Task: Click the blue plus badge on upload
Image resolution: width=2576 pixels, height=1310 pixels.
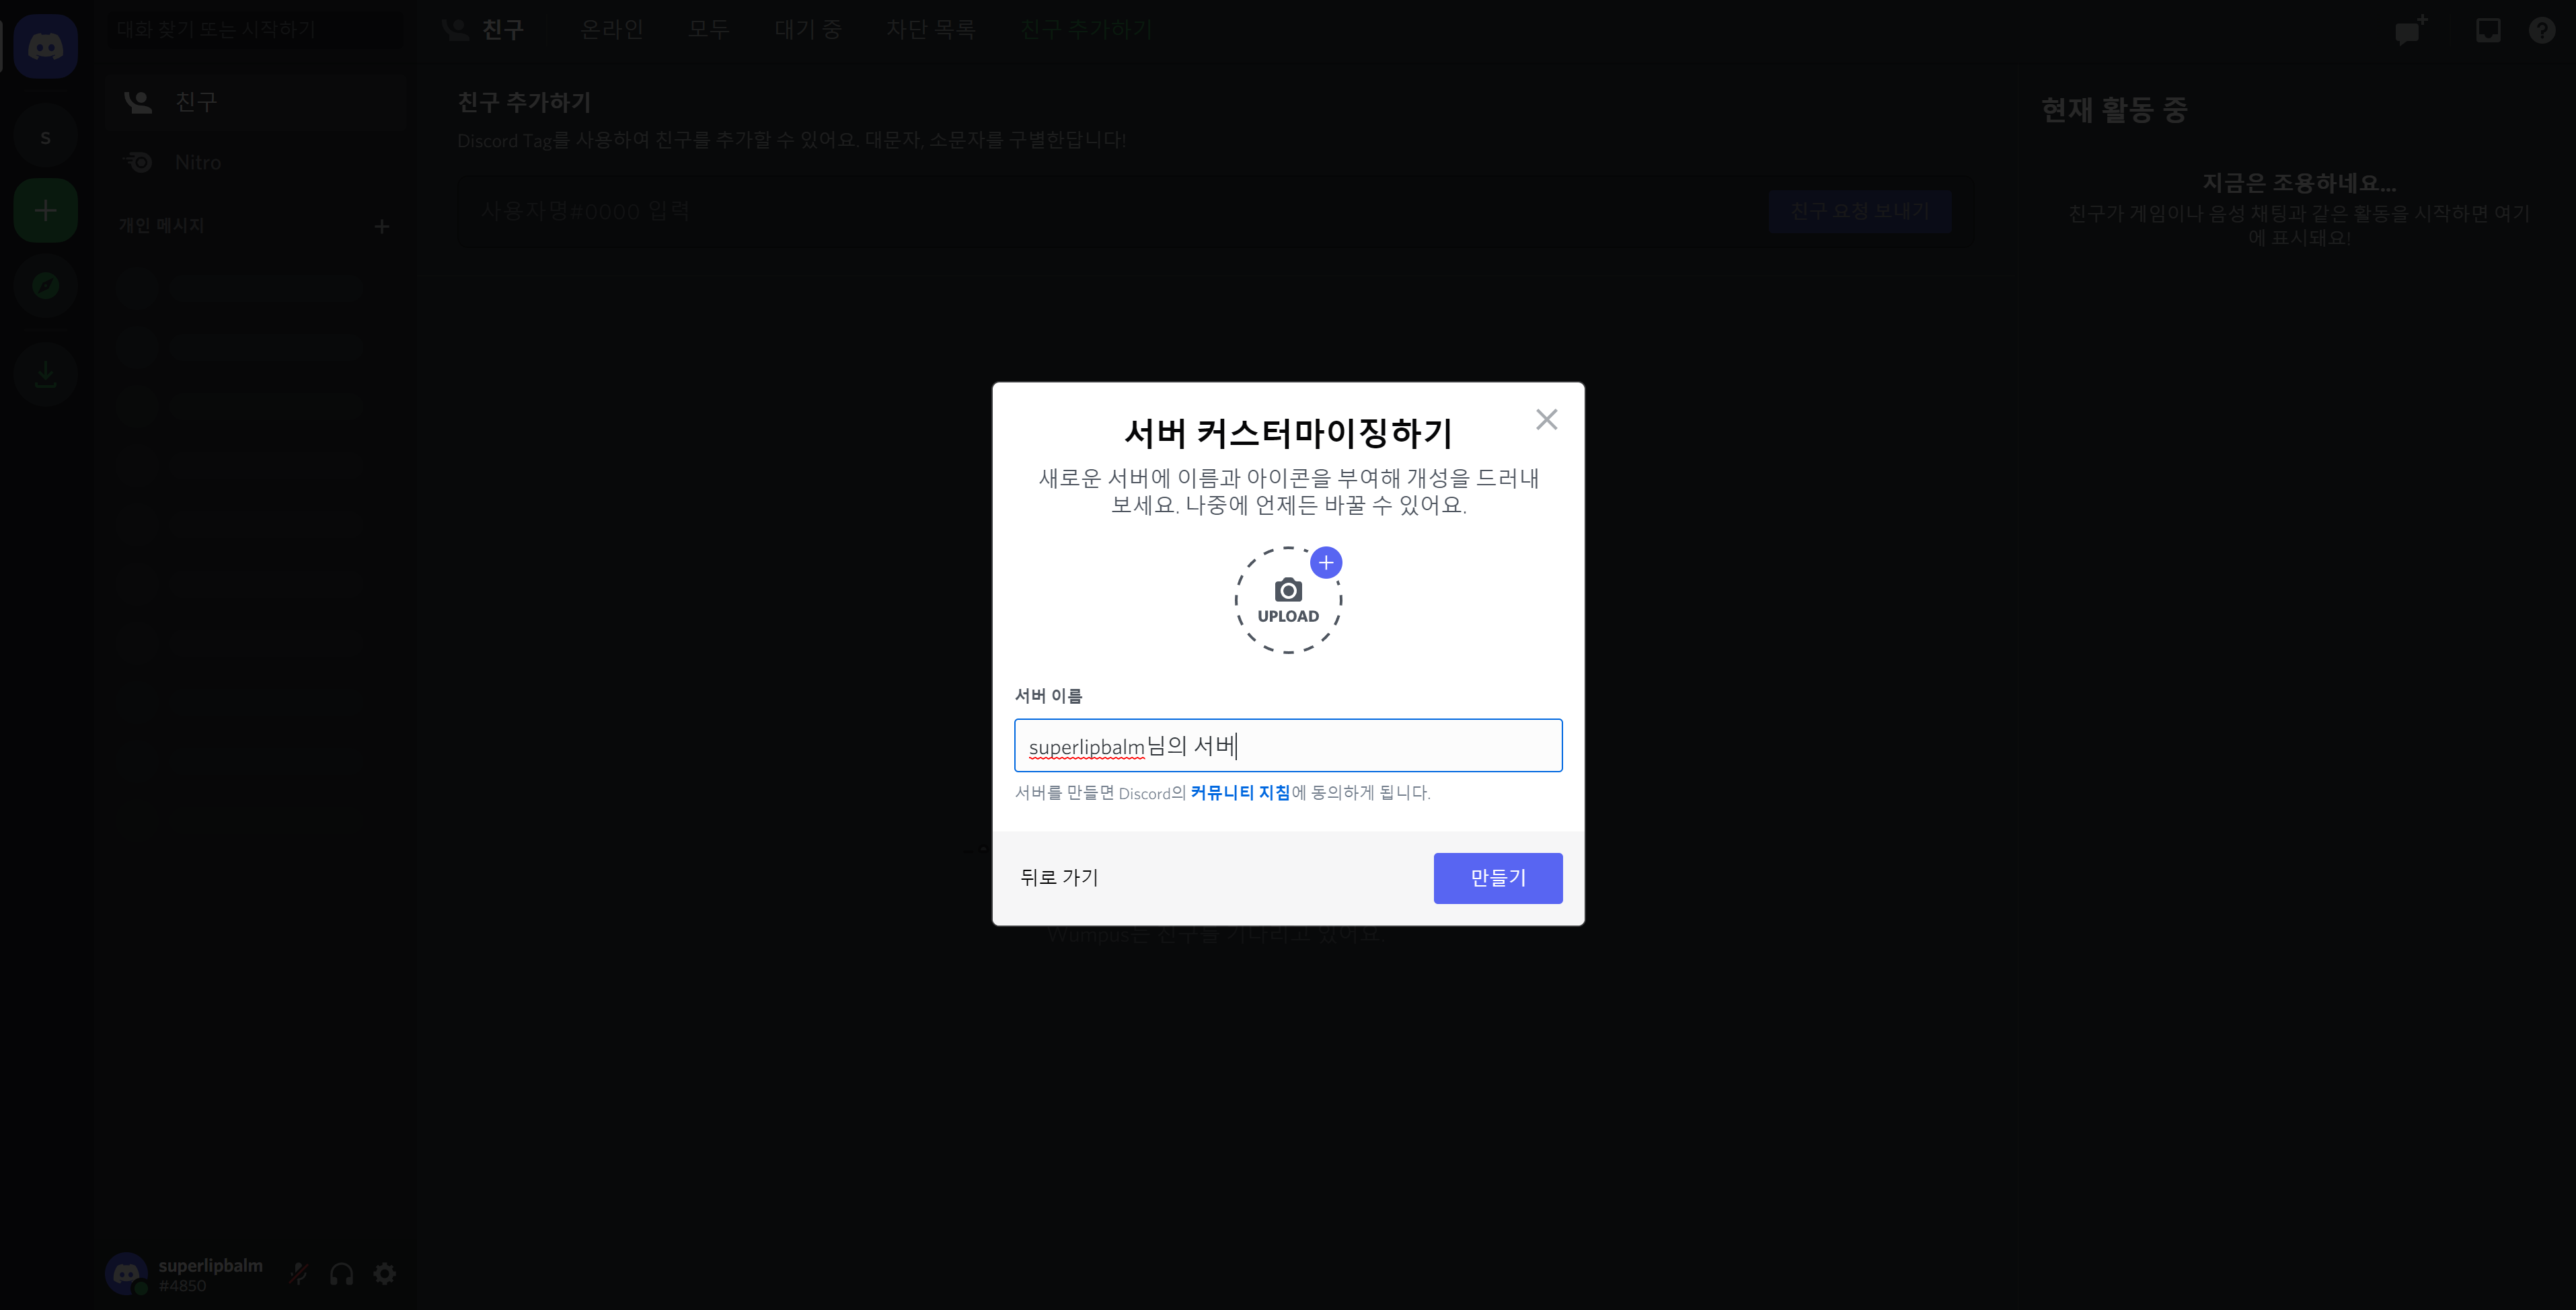Action: coord(1326,563)
